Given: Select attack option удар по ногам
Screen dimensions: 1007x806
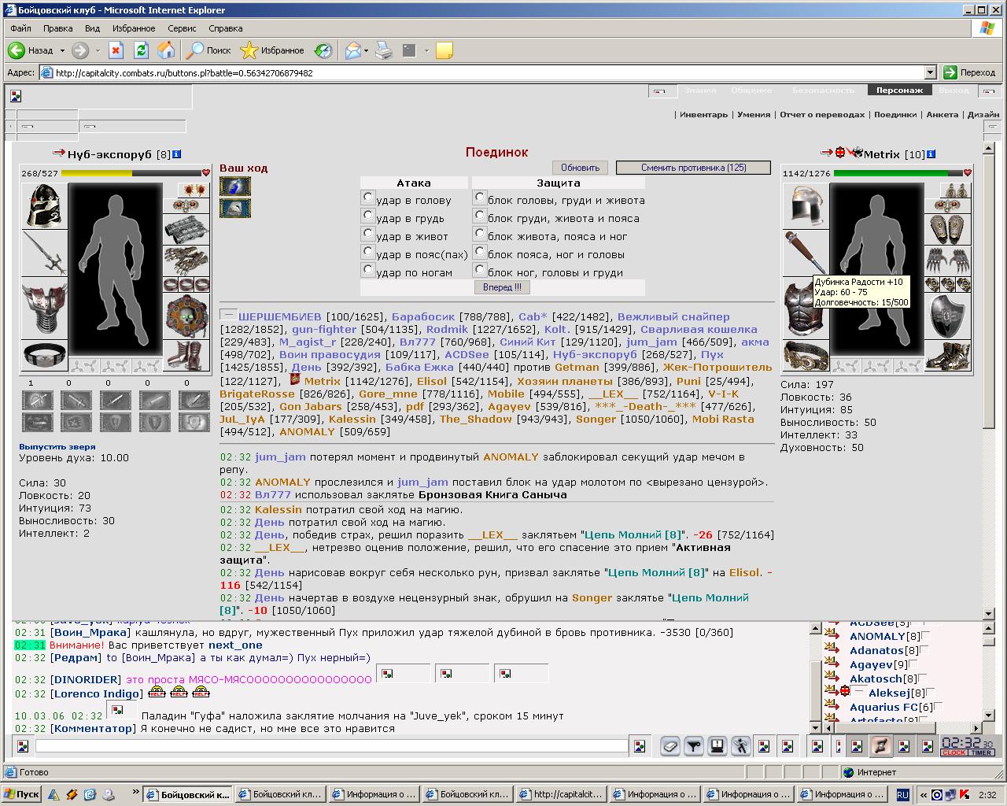Looking at the screenshot, I should pyautogui.click(x=367, y=270).
